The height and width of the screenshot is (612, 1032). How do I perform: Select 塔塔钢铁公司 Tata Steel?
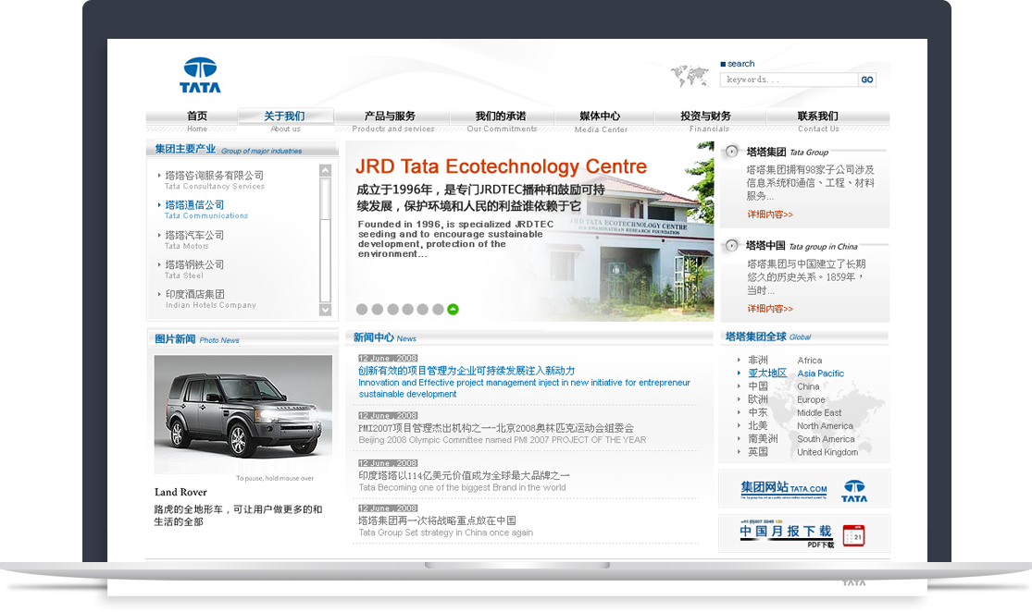coord(194,269)
